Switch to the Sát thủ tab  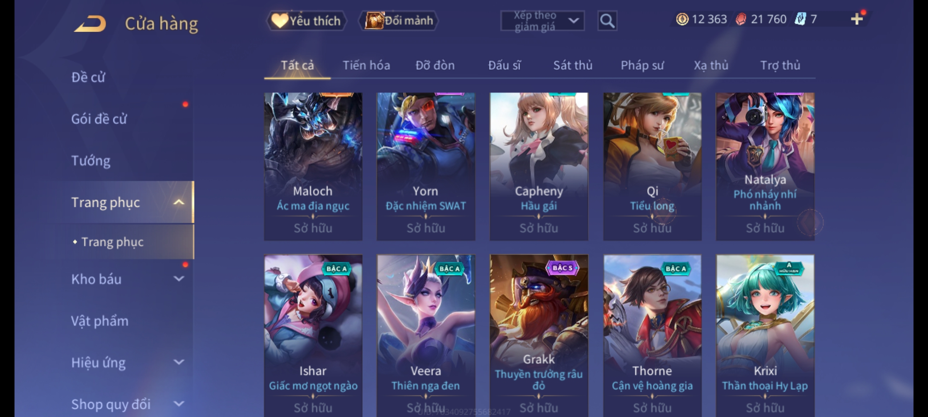click(573, 65)
